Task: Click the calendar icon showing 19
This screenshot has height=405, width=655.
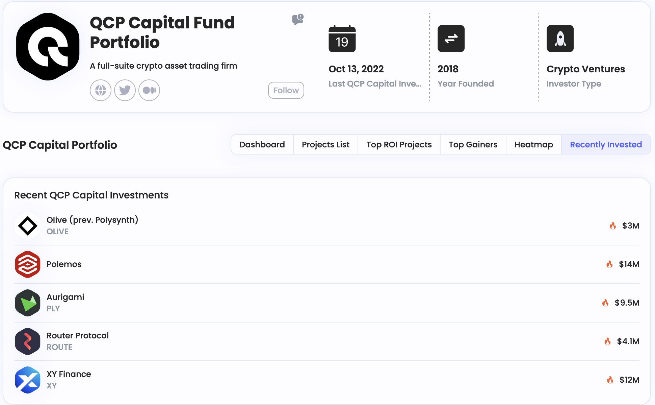Action: 342,39
